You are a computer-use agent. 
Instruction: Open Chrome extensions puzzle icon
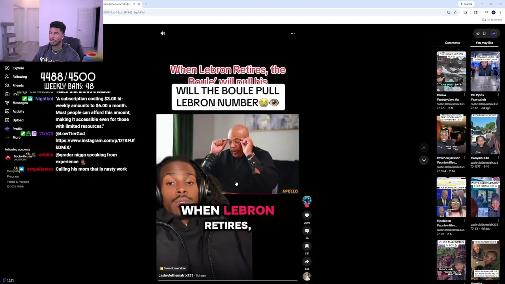pyautogui.click(x=465, y=12)
